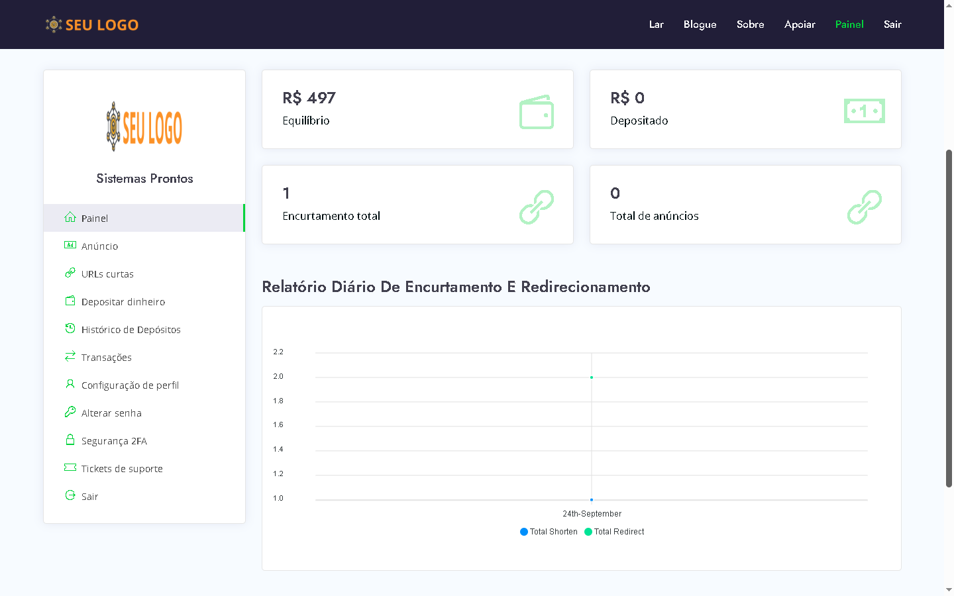
Task: Click the SEU LOGO header logo
Action: [92, 25]
